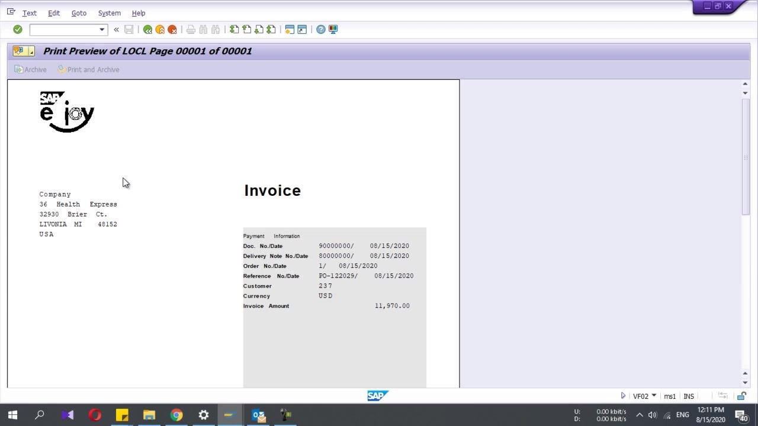
Task: Click the reference number PO-122029
Action: tap(336, 276)
